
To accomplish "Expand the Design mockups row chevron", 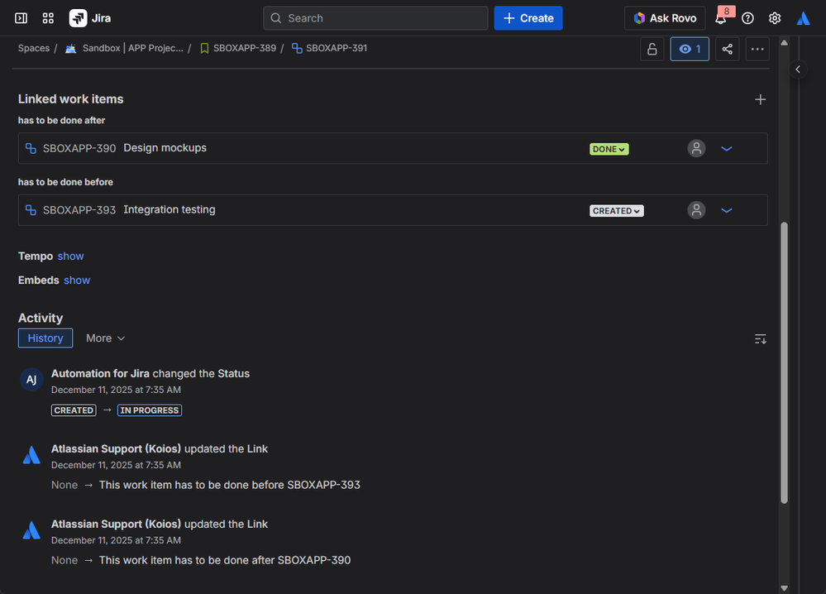I will 727,149.
